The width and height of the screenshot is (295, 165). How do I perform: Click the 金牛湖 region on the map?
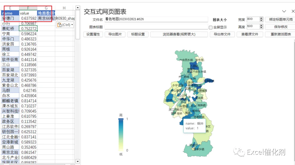200,60
